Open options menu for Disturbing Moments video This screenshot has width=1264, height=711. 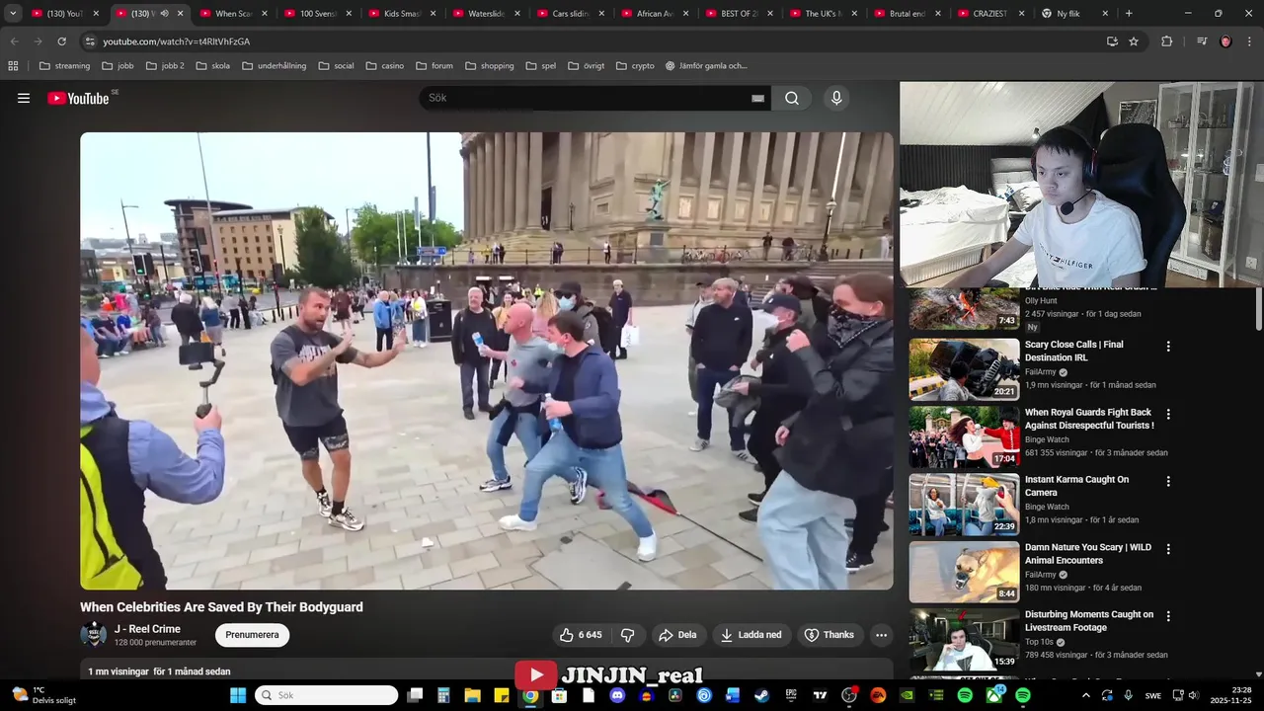click(1168, 616)
